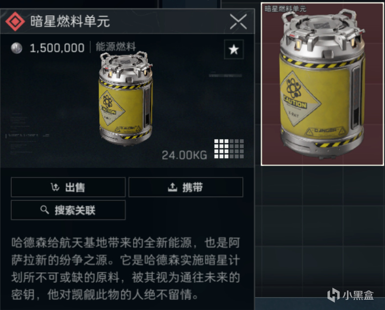Click the sell cart icon on 出售
The height and width of the screenshot is (310, 385).
click(55, 187)
